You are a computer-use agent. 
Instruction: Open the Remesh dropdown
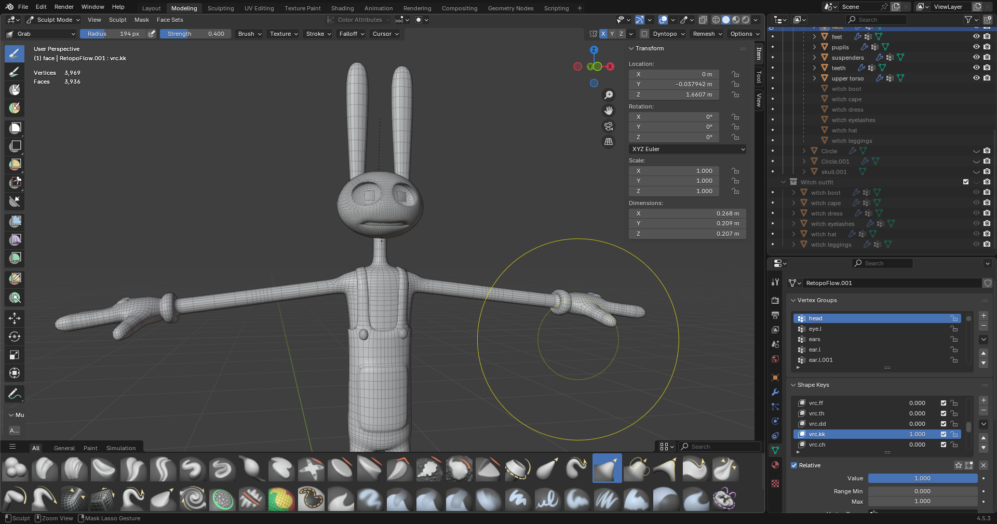(x=707, y=34)
